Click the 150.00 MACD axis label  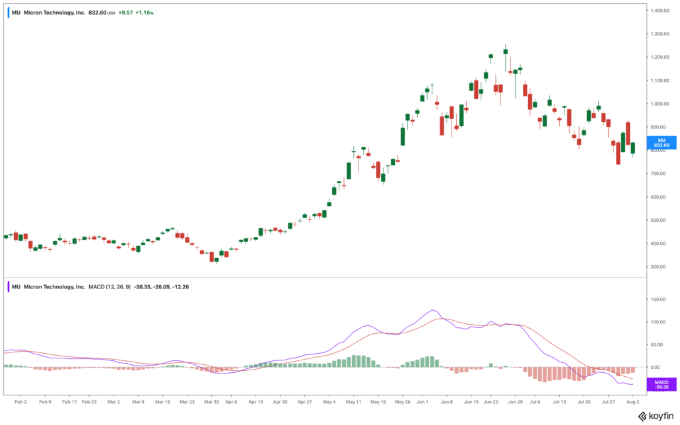[x=658, y=299]
